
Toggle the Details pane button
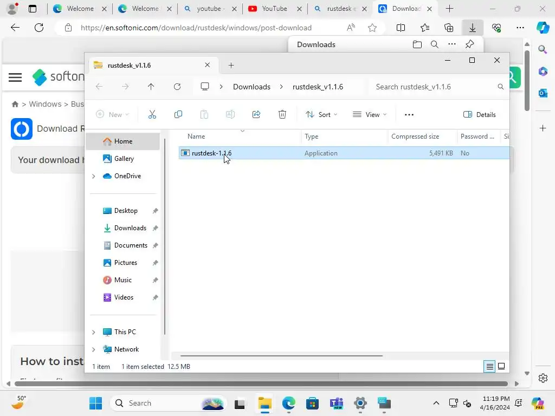pyautogui.click(x=480, y=115)
